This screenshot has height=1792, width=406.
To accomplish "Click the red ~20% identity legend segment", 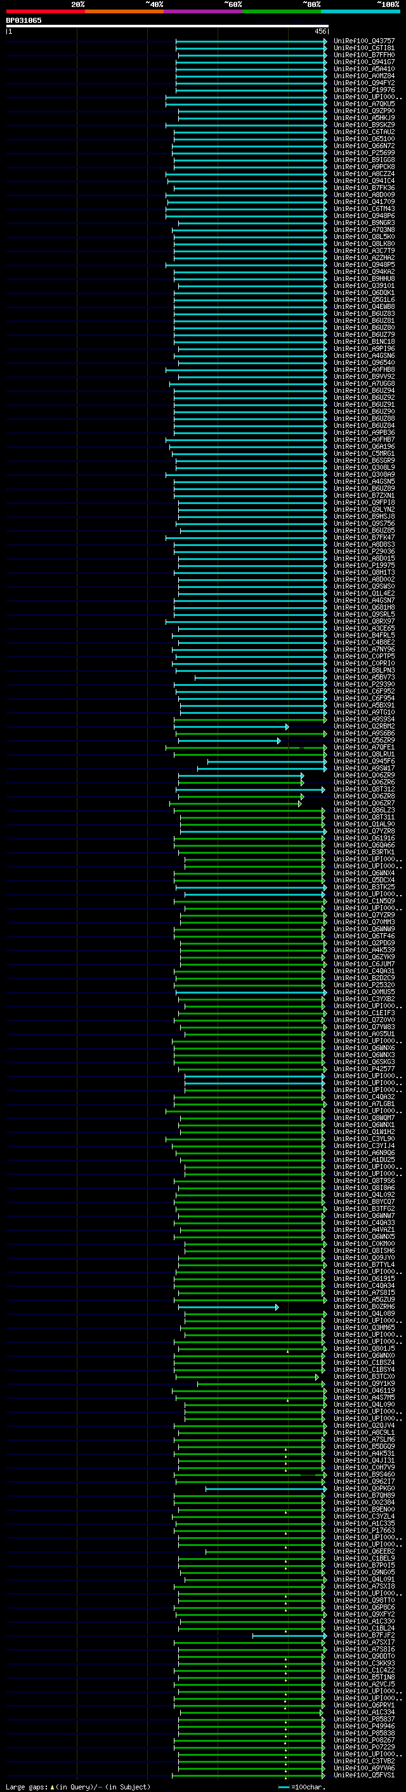I will (45, 11).
